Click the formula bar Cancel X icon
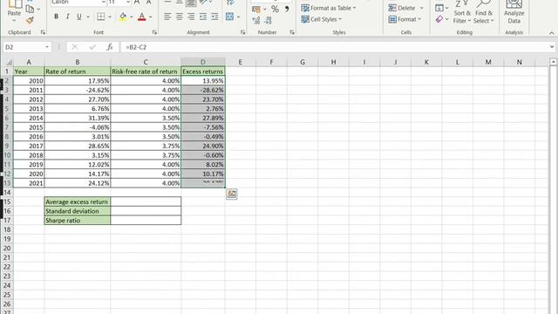This screenshot has width=558, height=314. [74, 47]
